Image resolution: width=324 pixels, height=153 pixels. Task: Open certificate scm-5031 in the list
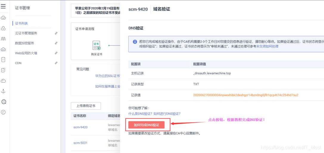click(x=80, y=143)
